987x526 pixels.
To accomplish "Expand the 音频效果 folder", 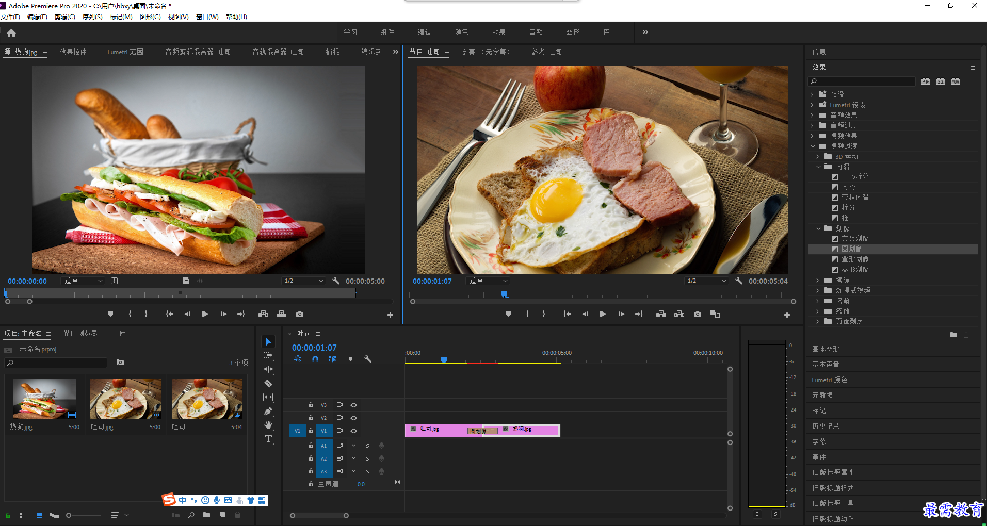I will click(812, 116).
